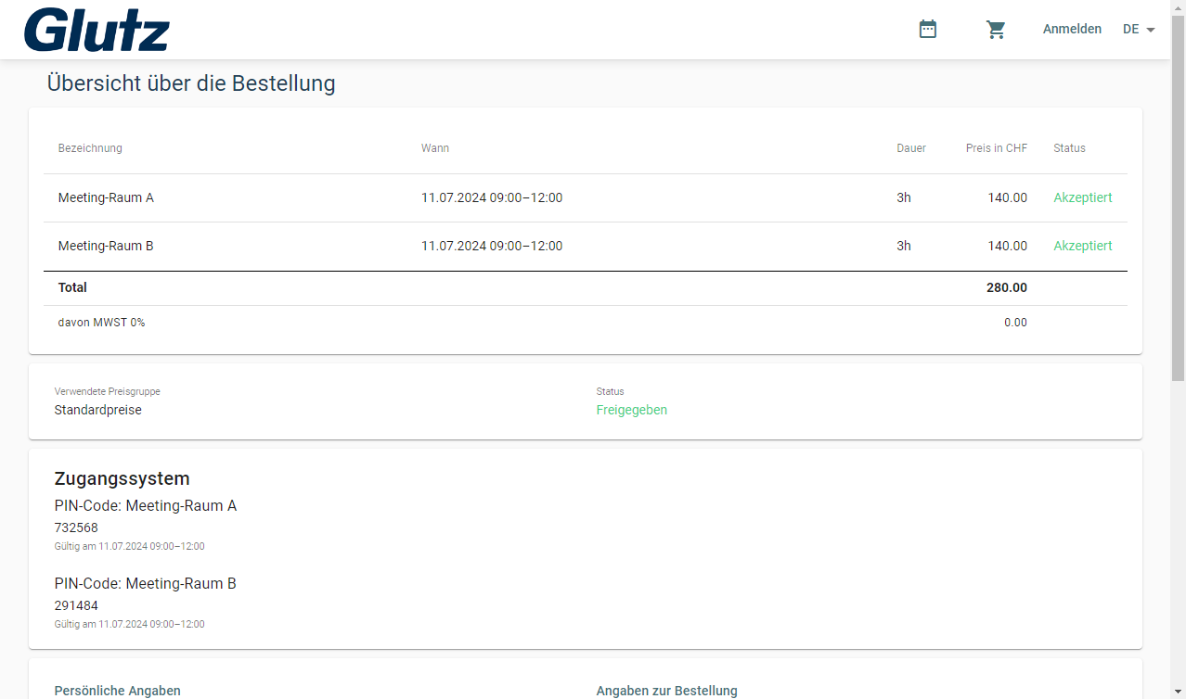The image size is (1186, 699).
Task: Click the Akzeptiert status for Meeting-Raum A
Action: tap(1082, 197)
